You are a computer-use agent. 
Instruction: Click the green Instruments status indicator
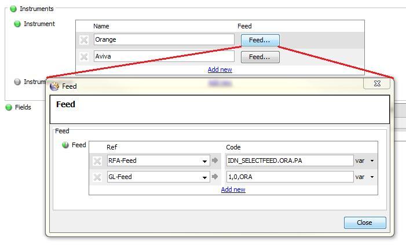coord(13,9)
